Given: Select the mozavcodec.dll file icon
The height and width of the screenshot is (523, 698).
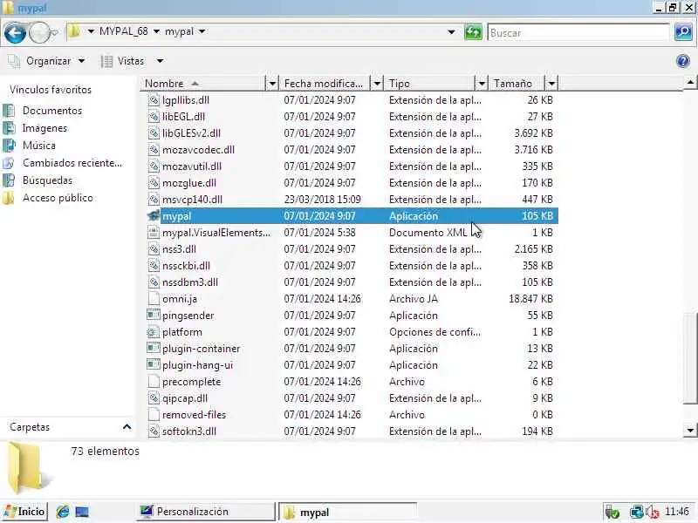Looking at the screenshot, I should [x=154, y=150].
